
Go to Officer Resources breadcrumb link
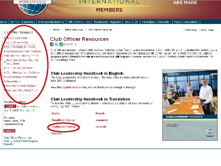click(x=74, y=30)
